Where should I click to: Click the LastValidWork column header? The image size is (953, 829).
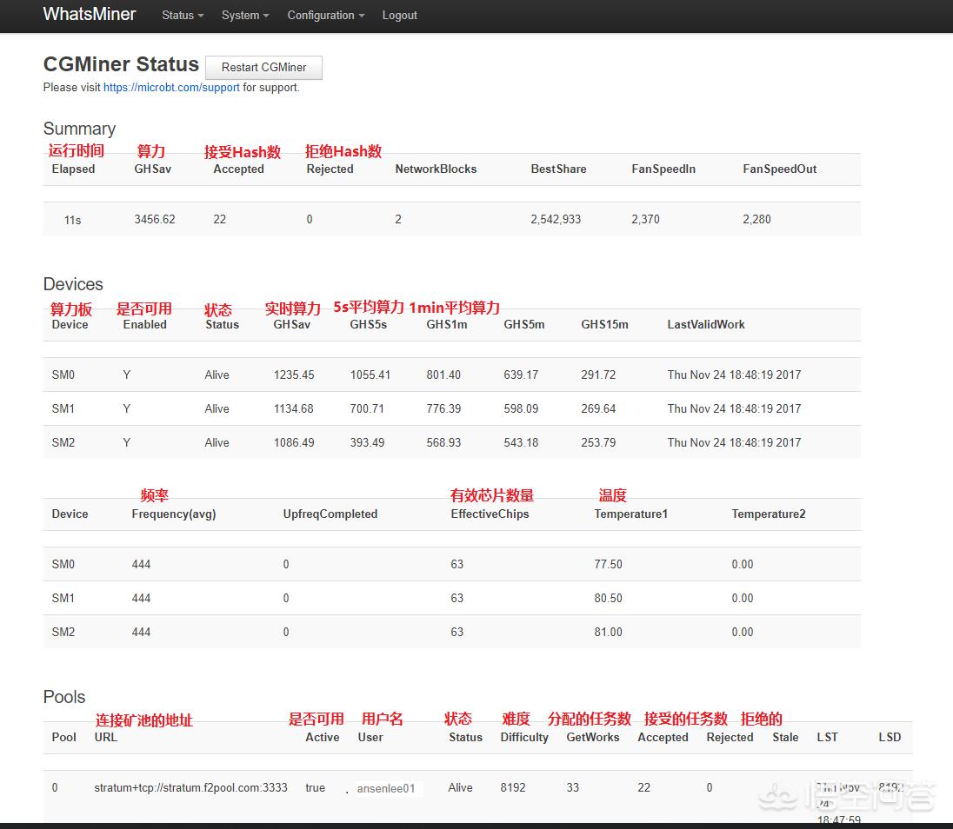(x=705, y=325)
